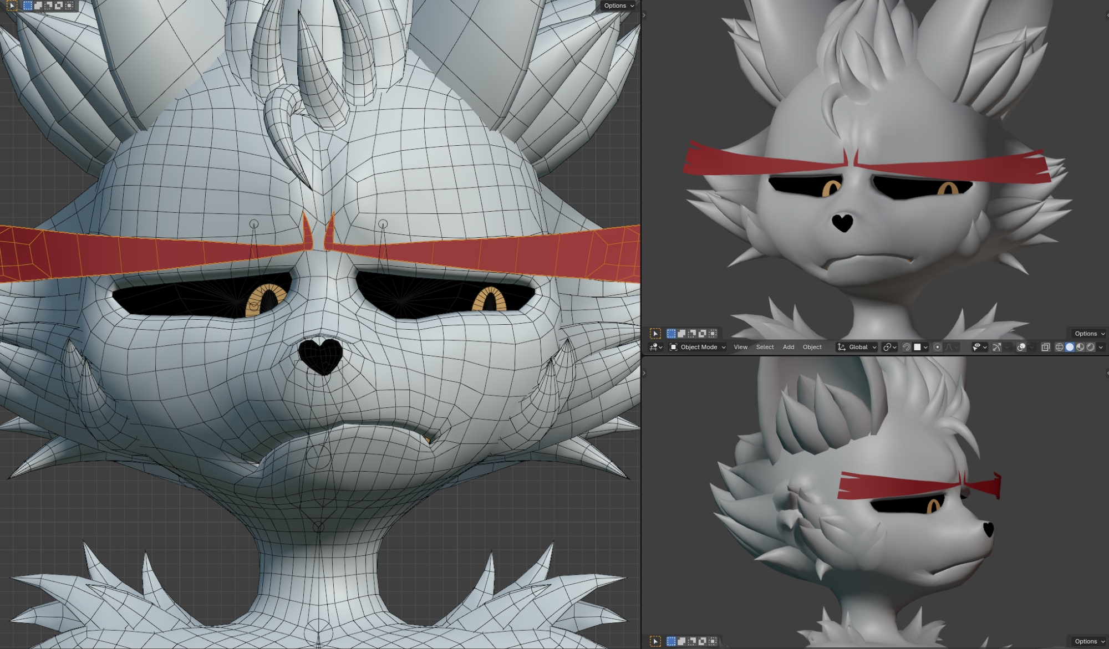Click the Select Box tool icon in top-right viewport

pos(655,334)
